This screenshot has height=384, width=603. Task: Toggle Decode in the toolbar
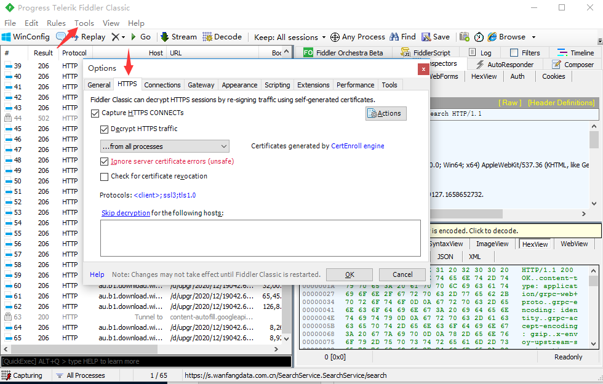(x=222, y=37)
